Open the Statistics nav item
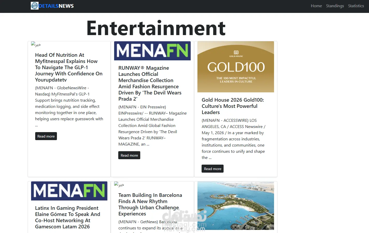The width and height of the screenshot is (369, 233). (x=356, y=6)
